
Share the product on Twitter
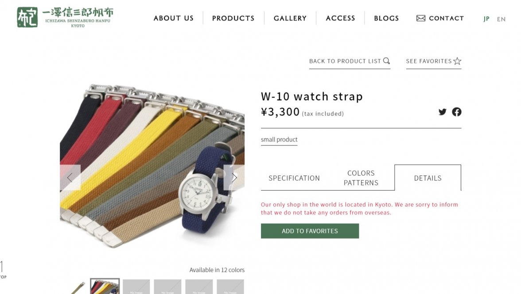[x=442, y=112]
